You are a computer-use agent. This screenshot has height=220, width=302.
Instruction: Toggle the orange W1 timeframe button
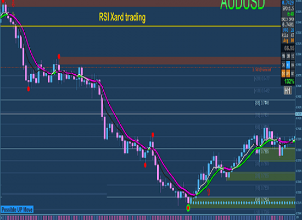tap(288, 74)
